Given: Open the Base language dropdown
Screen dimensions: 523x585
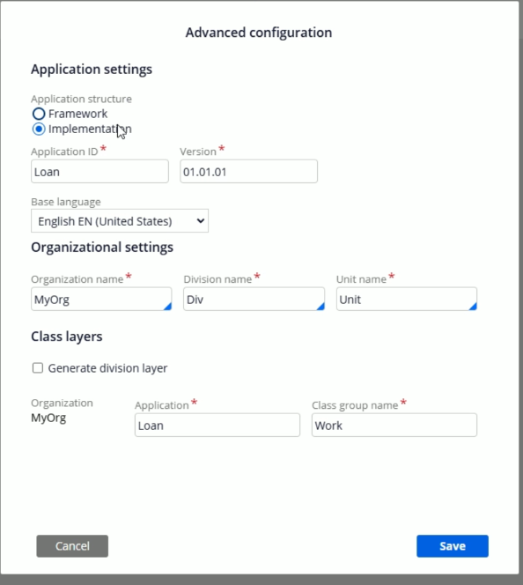Looking at the screenshot, I should [120, 221].
